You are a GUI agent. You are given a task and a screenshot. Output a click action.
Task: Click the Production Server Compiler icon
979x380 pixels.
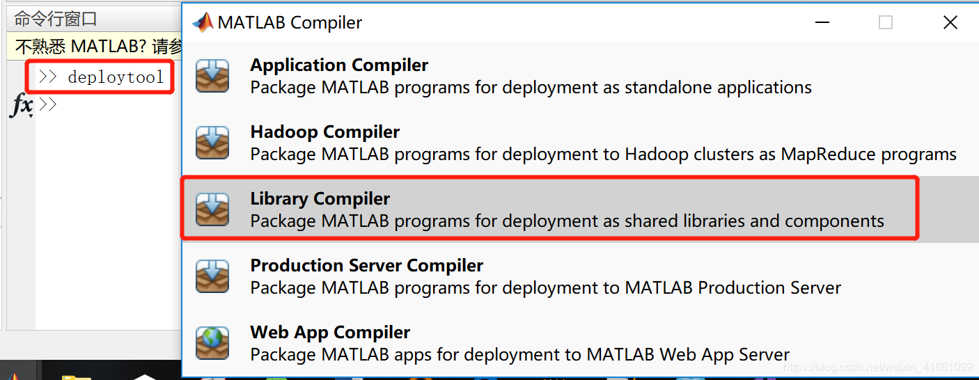[x=212, y=276]
